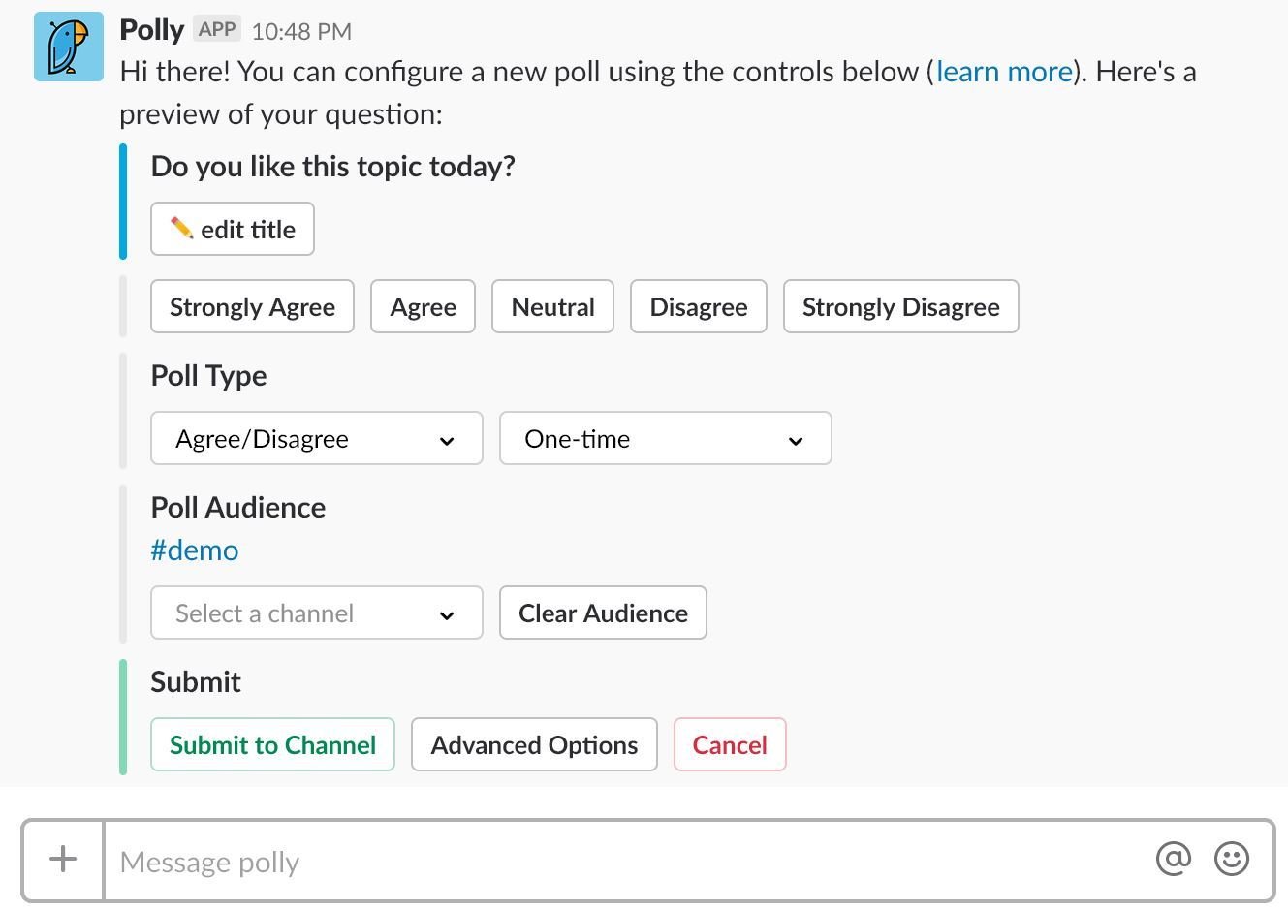Screen dimensions: 1288x911
Task: Open the Select a channel dropdown
Action: click(316, 613)
